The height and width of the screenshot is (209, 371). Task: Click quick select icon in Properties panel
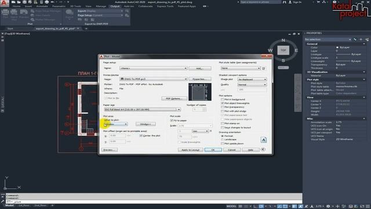point(367,39)
